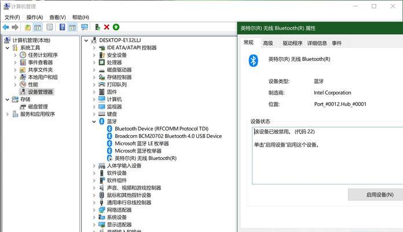Expand the 通用串行总线控制器 category

pyautogui.click(x=94, y=202)
